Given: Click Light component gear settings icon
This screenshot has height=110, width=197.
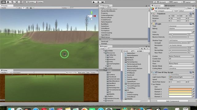Looking at the screenshot, I should coord(193,24).
